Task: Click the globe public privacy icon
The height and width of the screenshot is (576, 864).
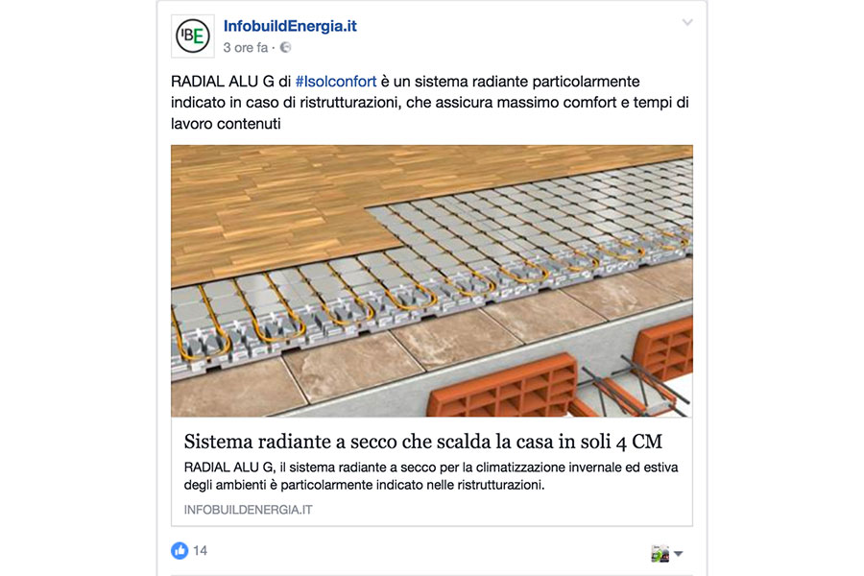Action: (285, 48)
